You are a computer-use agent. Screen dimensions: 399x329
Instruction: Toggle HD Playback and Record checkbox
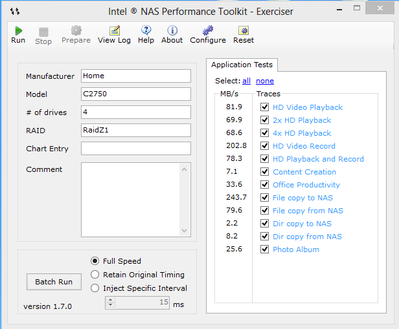click(x=265, y=158)
